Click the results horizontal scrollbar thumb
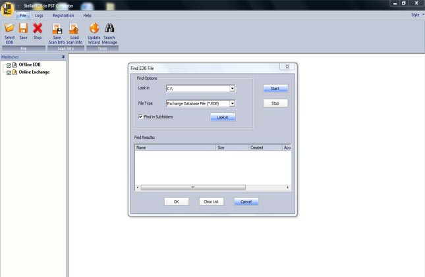The width and height of the screenshot is (425, 277). click(193, 188)
